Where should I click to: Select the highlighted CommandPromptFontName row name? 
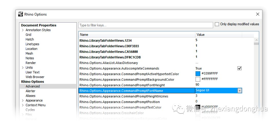tap(121, 91)
